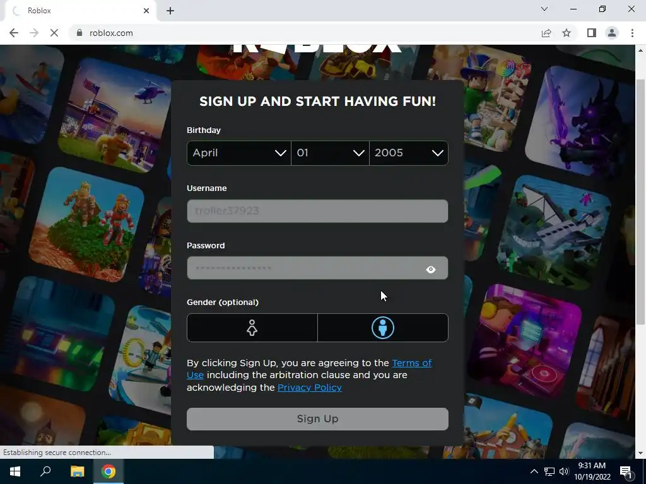Bookmark this tab with the star
Image resolution: width=646 pixels, height=484 pixels.
[x=567, y=33]
